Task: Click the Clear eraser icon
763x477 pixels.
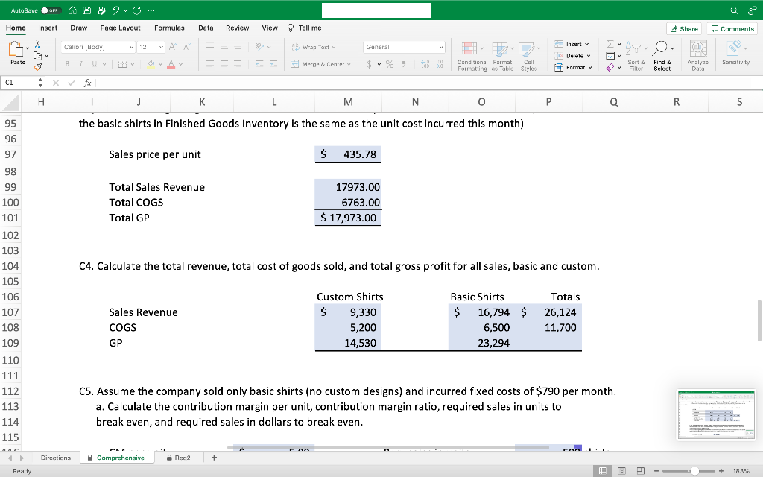Action: pos(610,68)
